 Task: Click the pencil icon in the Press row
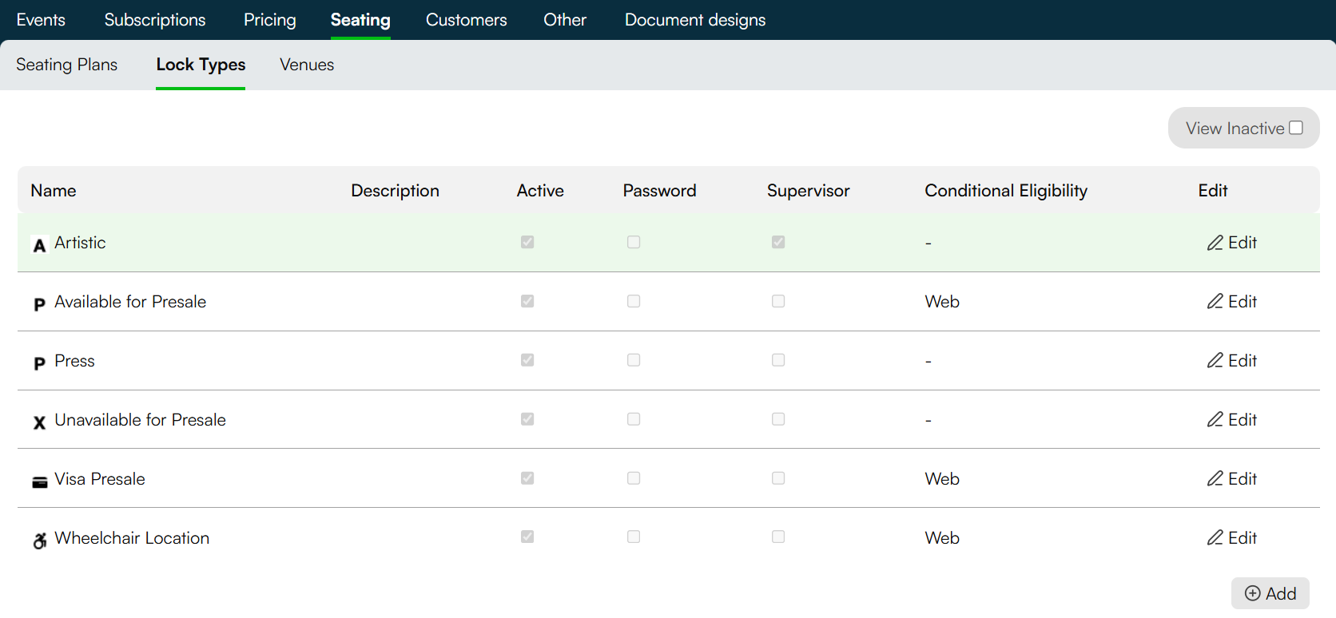coord(1215,361)
